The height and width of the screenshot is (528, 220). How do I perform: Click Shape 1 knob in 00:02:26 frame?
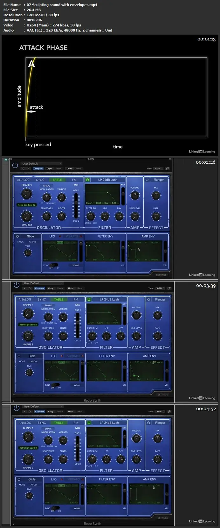tap(26, 194)
